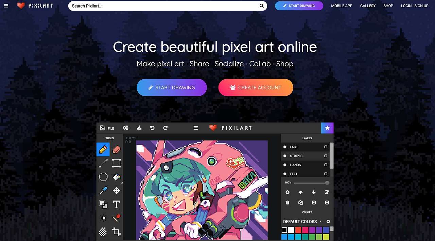
Task: Go to the Gallery page
Action: (x=368, y=6)
